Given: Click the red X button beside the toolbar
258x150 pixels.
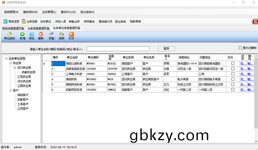Looking at the screenshot, I should pos(255,22).
